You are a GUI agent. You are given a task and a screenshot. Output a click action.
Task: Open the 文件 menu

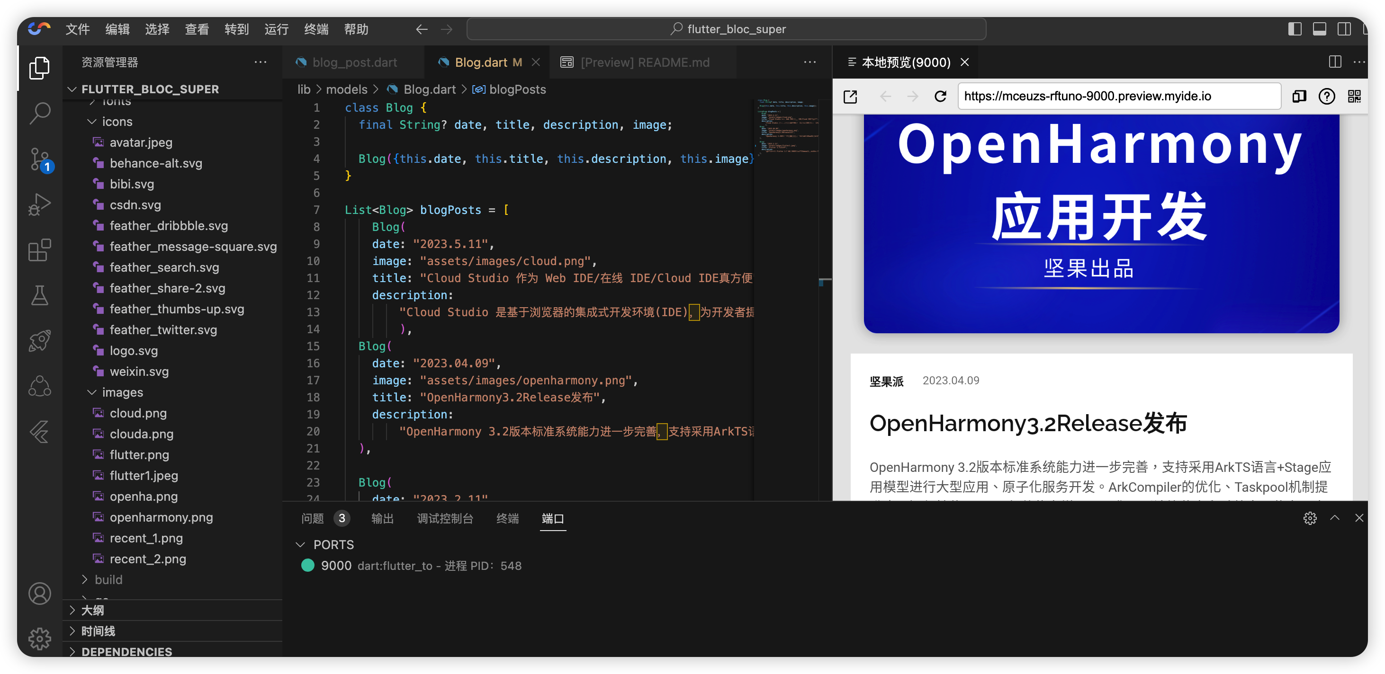coord(77,29)
